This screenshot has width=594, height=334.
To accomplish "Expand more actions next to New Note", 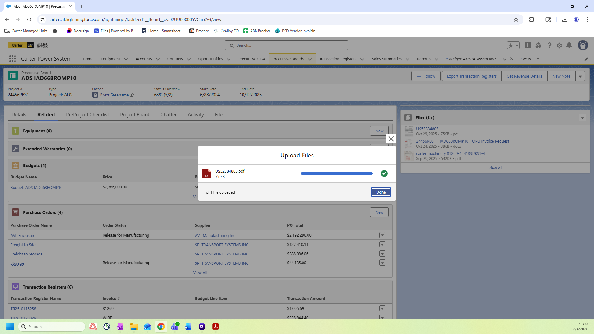I will point(580,76).
